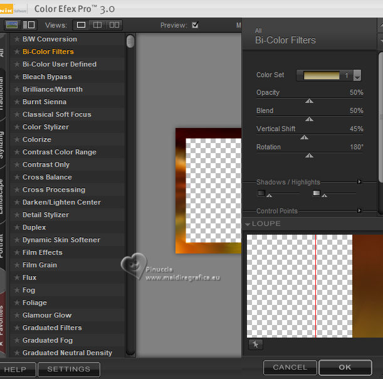The height and width of the screenshot is (379, 383).
Task: Click the settings panel scrollbar
Action: click(x=380, y=117)
